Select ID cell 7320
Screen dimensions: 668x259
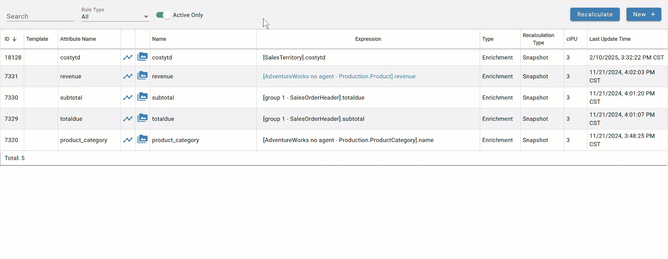(11, 140)
